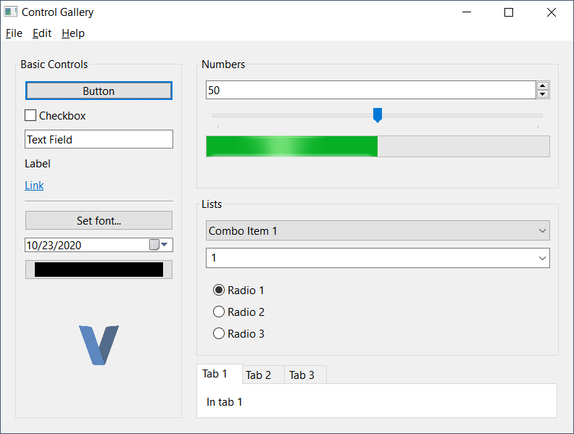Maximize the Control Gallery window
The height and width of the screenshot is (434, 574).
tap(509, 12)
